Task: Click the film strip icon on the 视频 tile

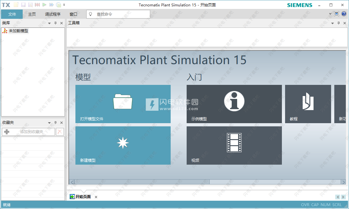Action: click(234, 143)
